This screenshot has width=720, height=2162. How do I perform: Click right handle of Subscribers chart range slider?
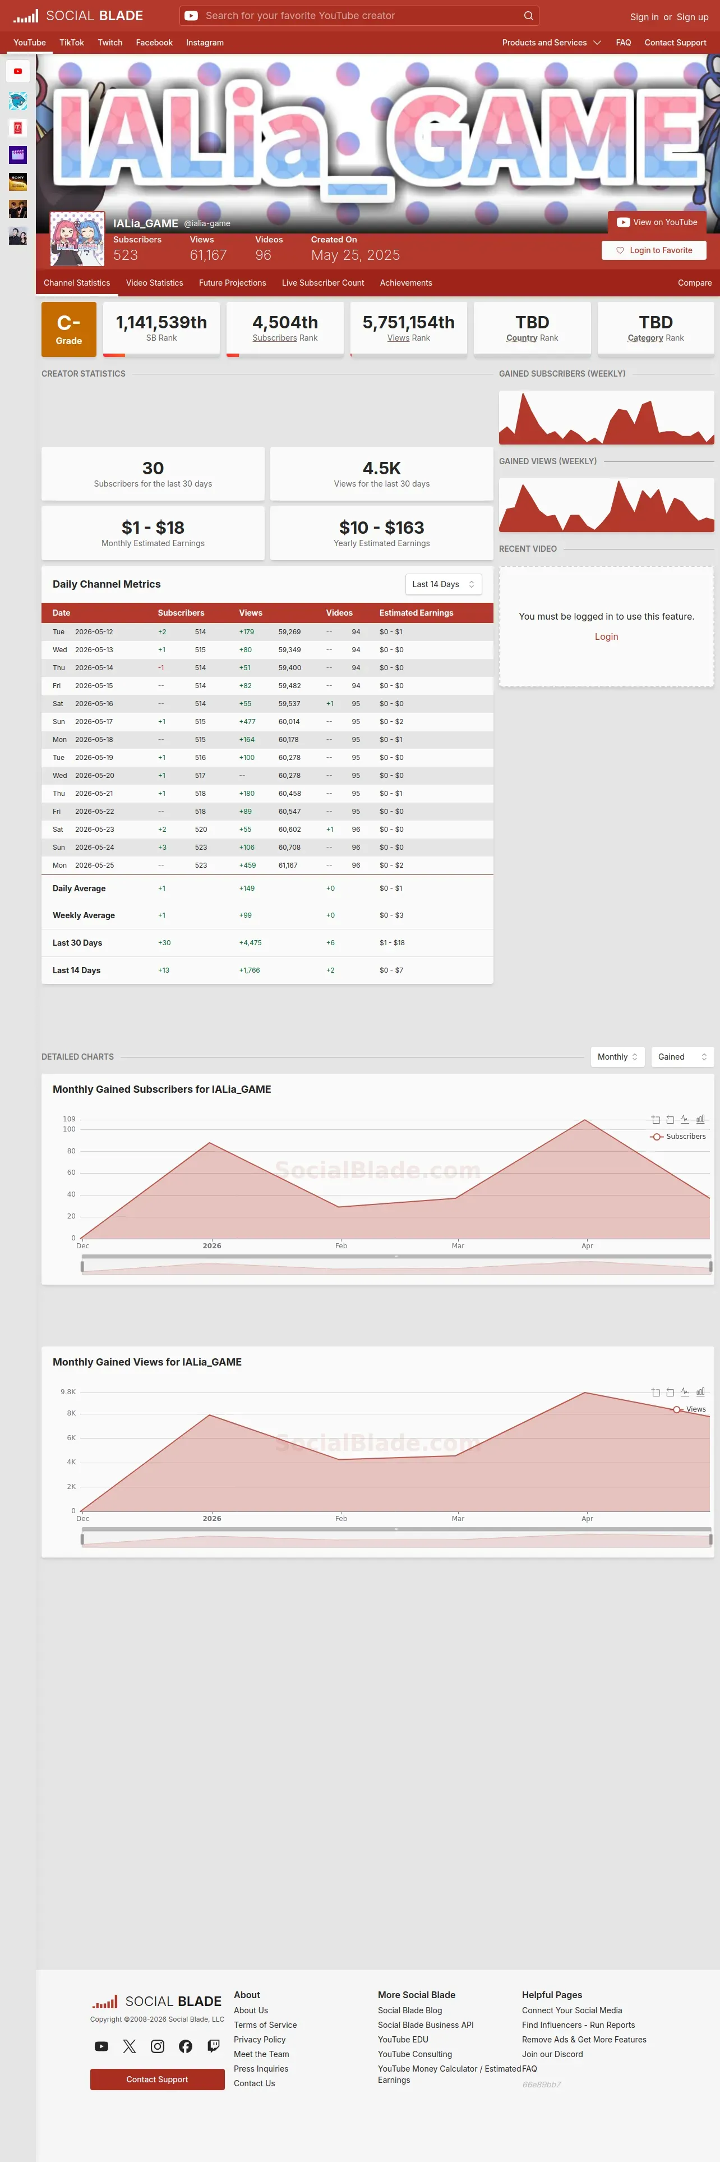[711, 1266]
